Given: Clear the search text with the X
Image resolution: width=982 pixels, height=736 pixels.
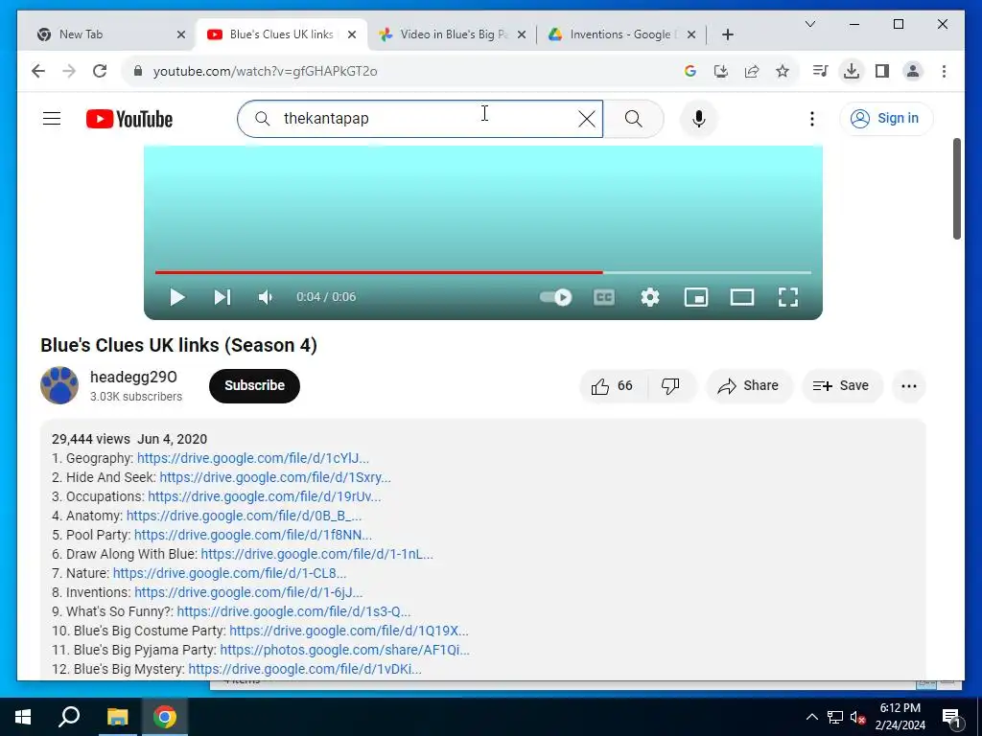Looking at the screenshot, I should click(586, 118).
